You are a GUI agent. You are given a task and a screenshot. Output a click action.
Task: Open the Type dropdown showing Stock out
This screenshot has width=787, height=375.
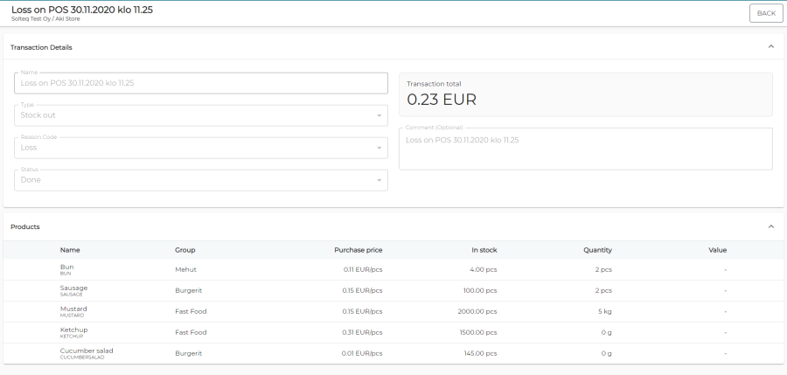click(201, 115)
